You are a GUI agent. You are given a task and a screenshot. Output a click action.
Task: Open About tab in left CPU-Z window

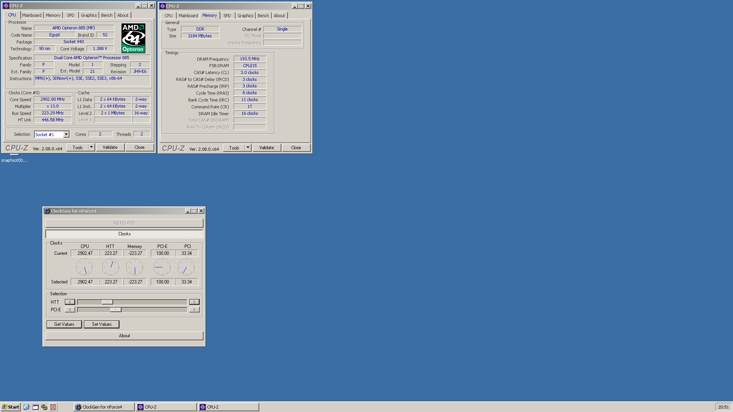coord(123,15)
